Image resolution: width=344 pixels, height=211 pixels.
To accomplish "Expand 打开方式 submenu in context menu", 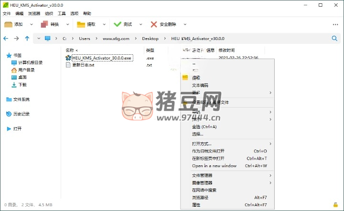I will click(270, 144).
